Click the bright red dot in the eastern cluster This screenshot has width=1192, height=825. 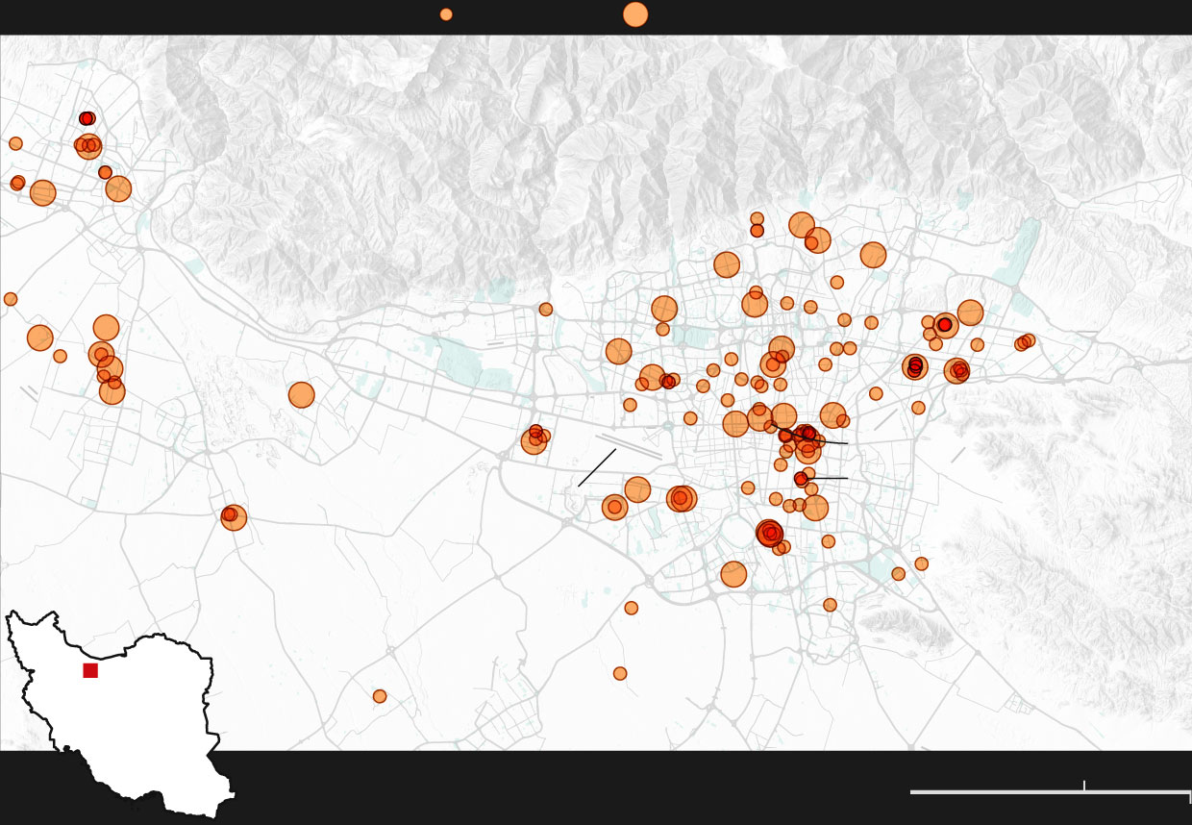click(945, 325)
